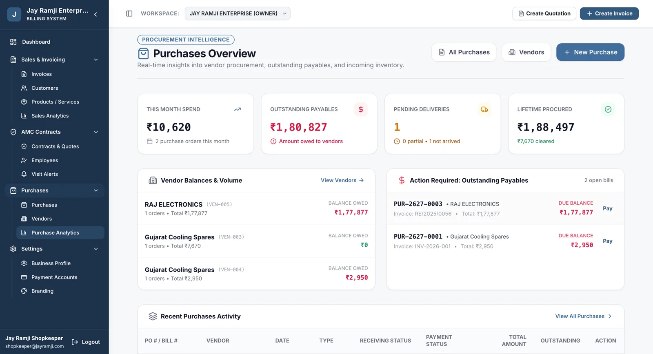Click the Products / Services box icon
The image size is (653, 354).
coord(24,102)
